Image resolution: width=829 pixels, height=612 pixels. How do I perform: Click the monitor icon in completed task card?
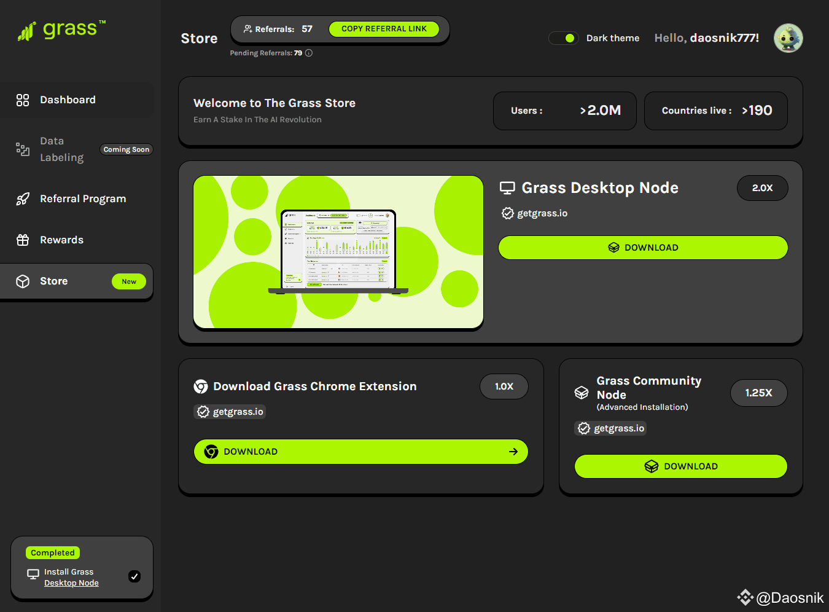click(x=33, y=575)
